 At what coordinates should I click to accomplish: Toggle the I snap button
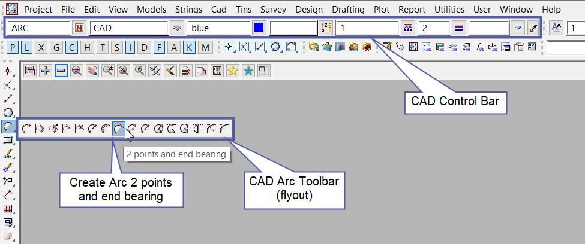tap(130, 47)
